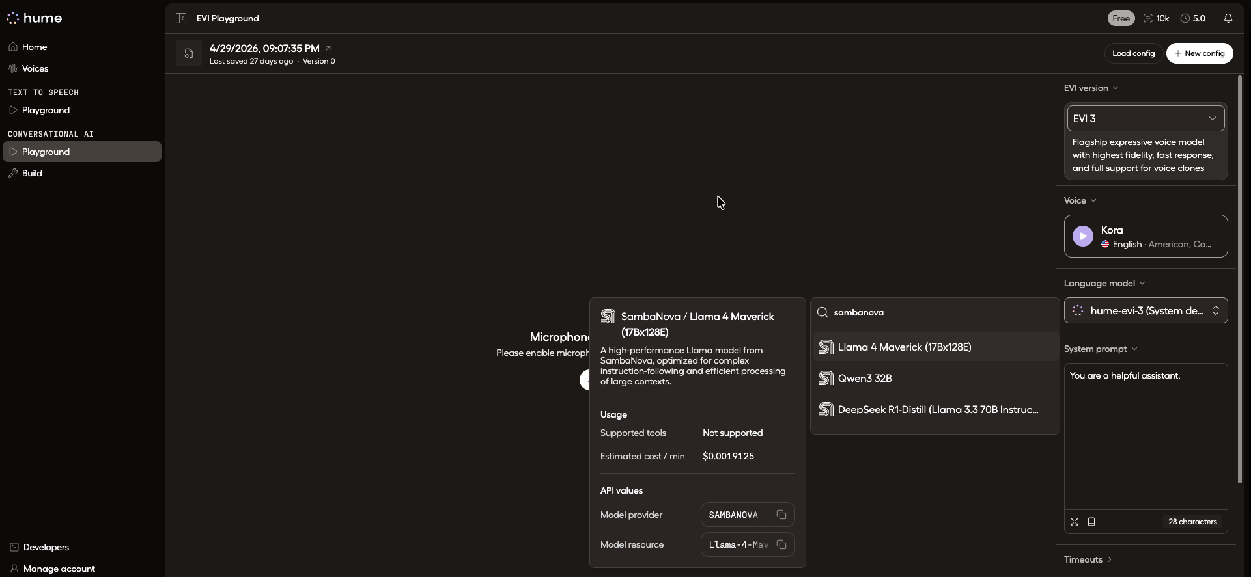Create a New config
The height and width of the screenshot is (577, 1251).
pos(1200,53)
